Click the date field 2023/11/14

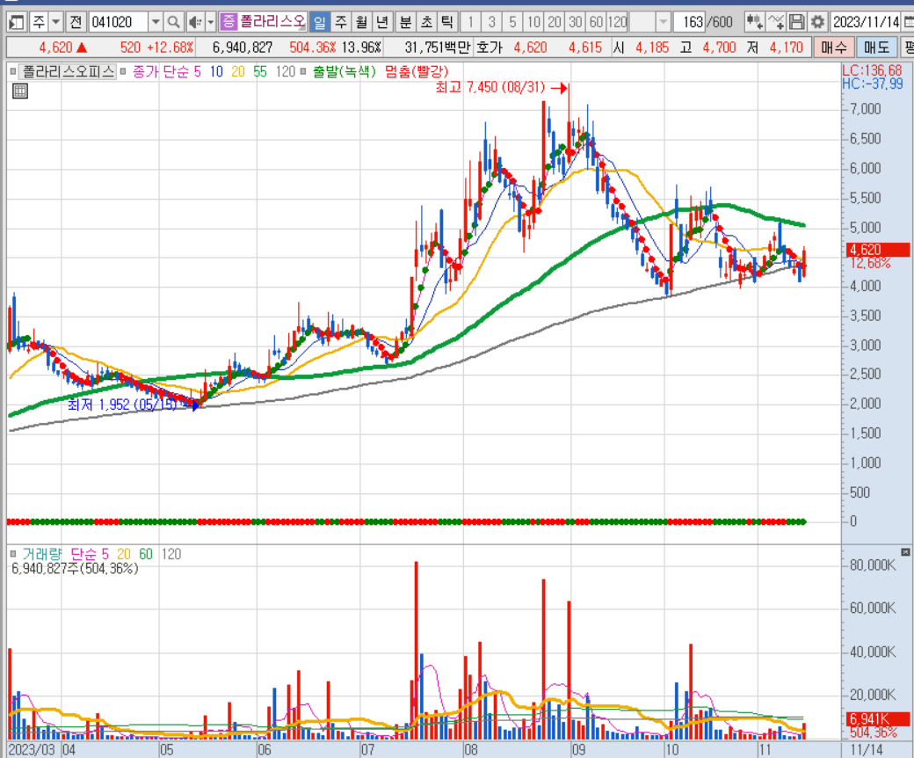pos(865,23)
